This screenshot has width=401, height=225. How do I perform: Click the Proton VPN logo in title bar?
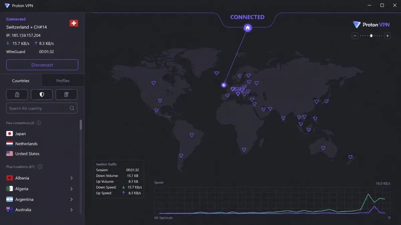coord(7,6)
